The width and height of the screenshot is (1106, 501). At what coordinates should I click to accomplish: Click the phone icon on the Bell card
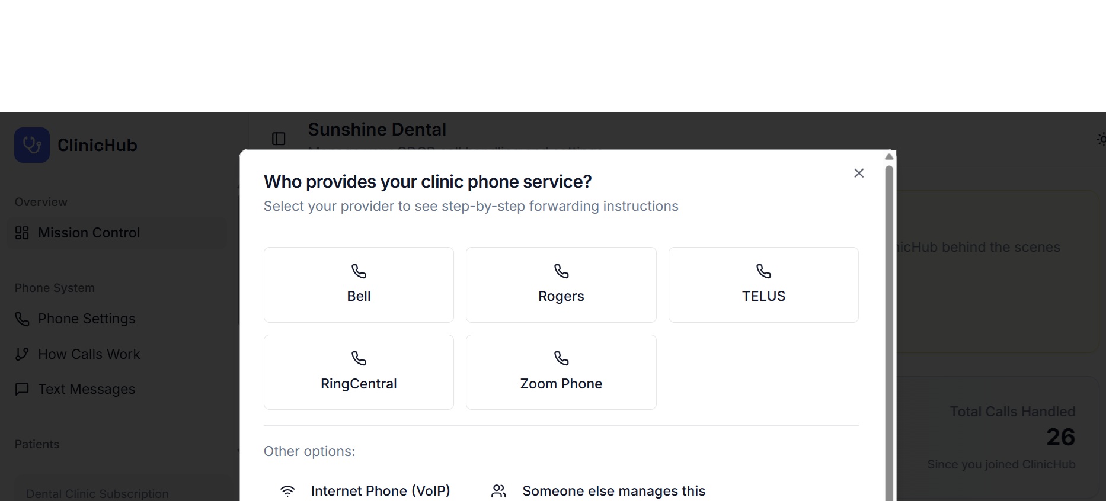358,271
